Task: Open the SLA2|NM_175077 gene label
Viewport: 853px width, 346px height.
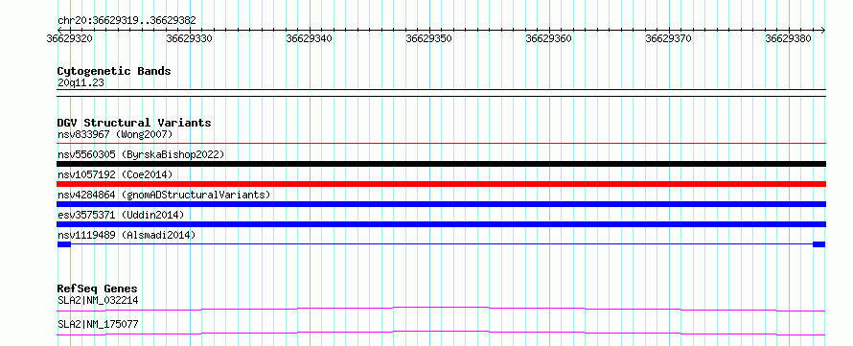Action: (x=98, y=324)
